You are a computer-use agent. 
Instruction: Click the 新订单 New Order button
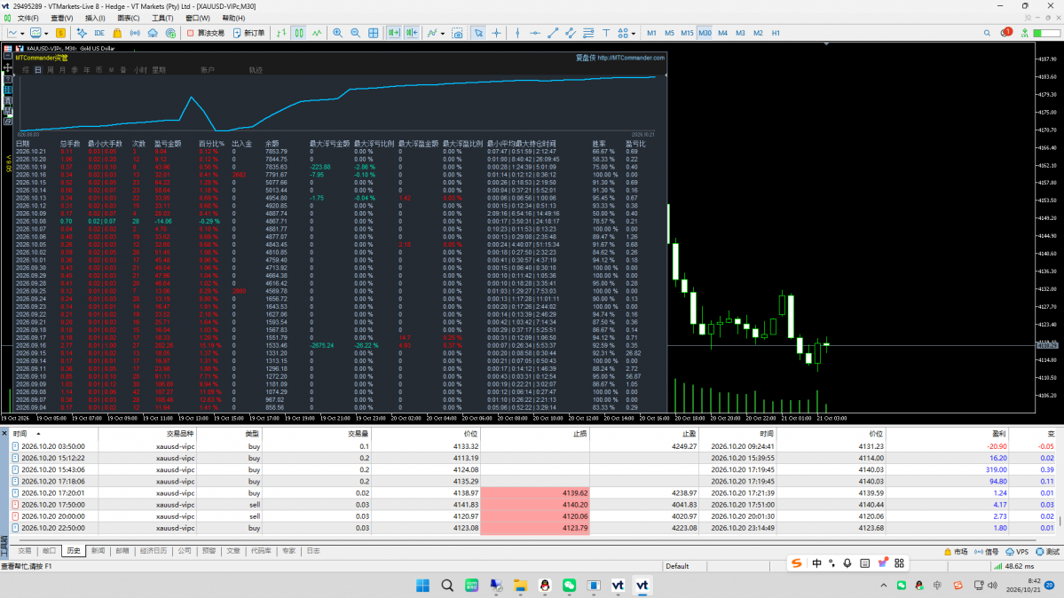coord(249,33)
